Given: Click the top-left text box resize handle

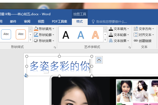Looking at the screenshot, I should pyautogui.click(x=27, y=56).
